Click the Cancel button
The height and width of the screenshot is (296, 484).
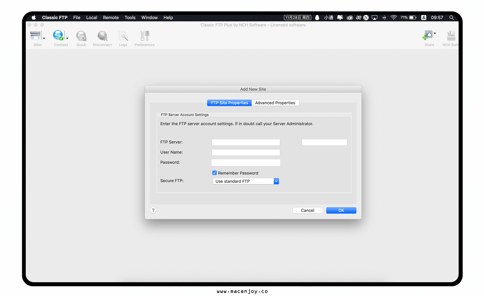point(307,210)
